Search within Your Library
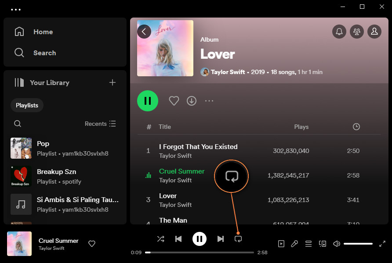Image resolution: width=392 pixels, height=263 pixels. [18, 124]
